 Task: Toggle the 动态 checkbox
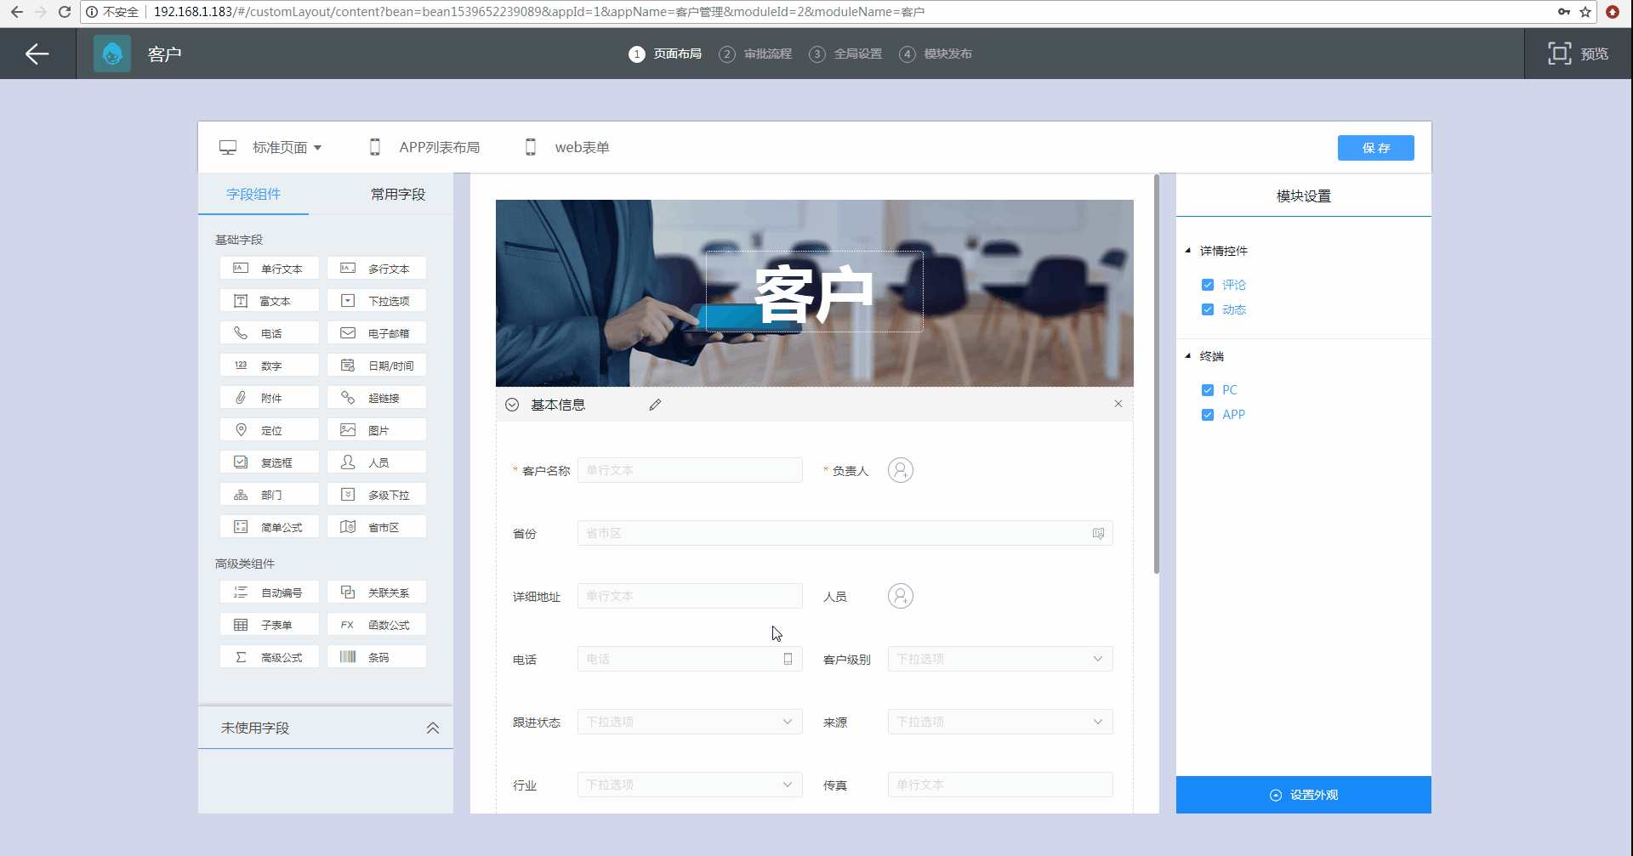(x=1208, y=309)
